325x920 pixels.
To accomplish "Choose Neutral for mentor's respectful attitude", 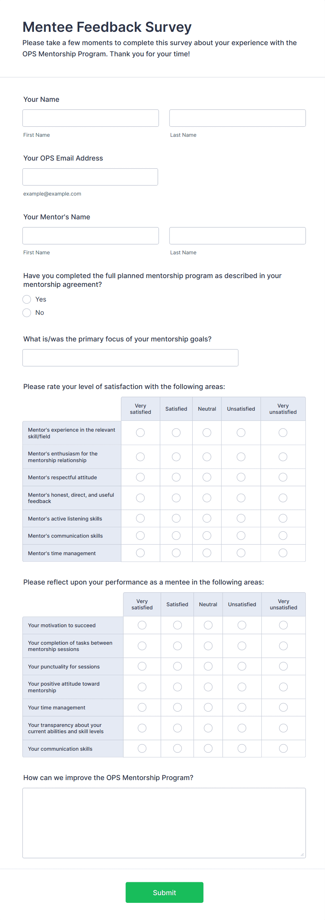I will pos(207,477).
